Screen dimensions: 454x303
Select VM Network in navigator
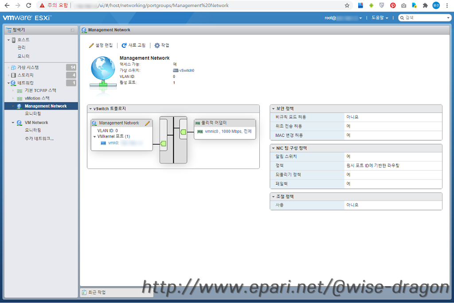point(36,123)
